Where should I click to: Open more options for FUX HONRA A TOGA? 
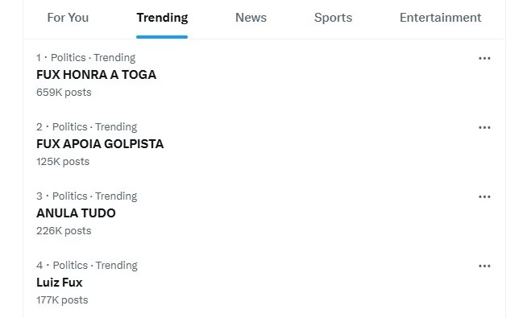click(x=484, y=59)
